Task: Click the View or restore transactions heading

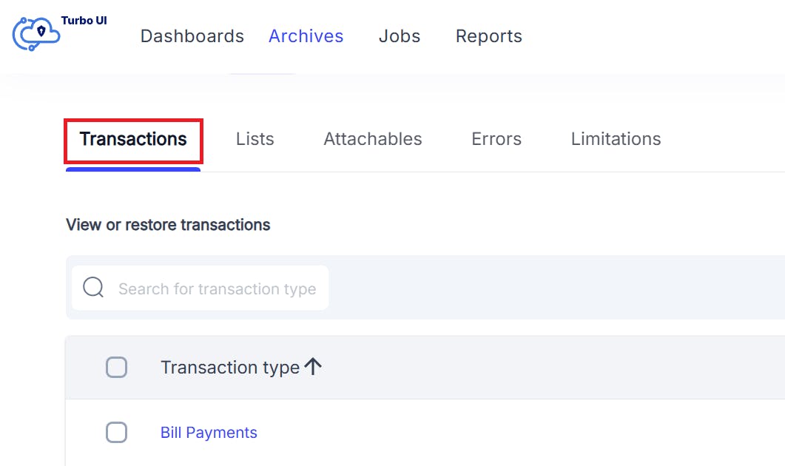Action: pyautogui.click(x=168, y=225)
